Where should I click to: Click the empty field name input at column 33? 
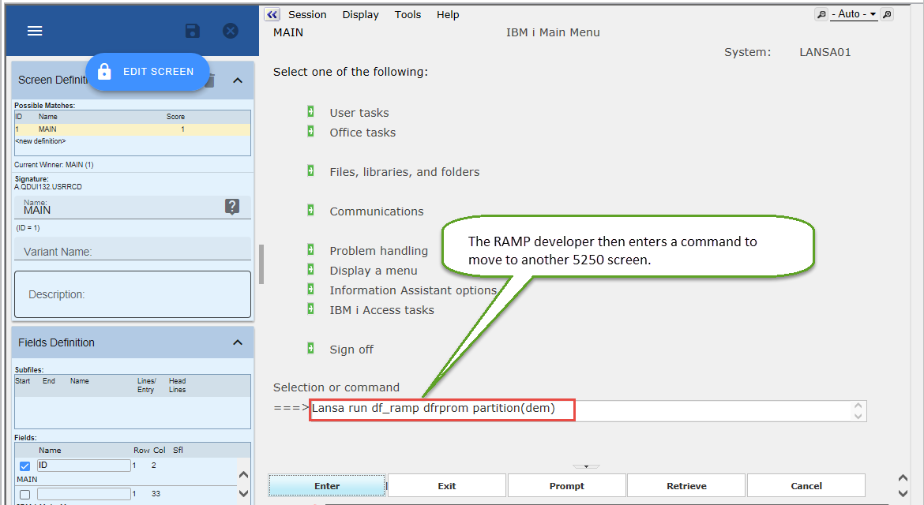[x=84, y=494]
